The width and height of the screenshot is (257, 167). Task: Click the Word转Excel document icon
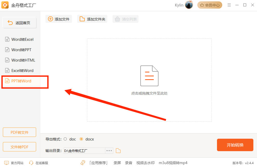click(7, 39)
